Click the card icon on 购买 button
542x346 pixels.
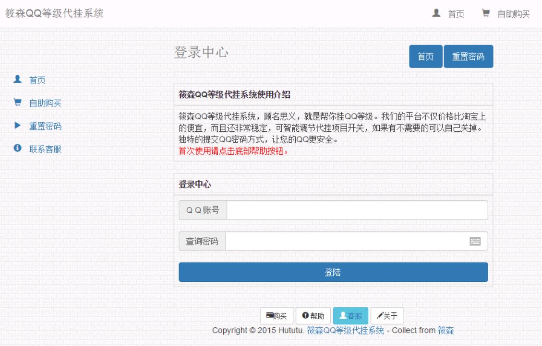pos(270,315)
